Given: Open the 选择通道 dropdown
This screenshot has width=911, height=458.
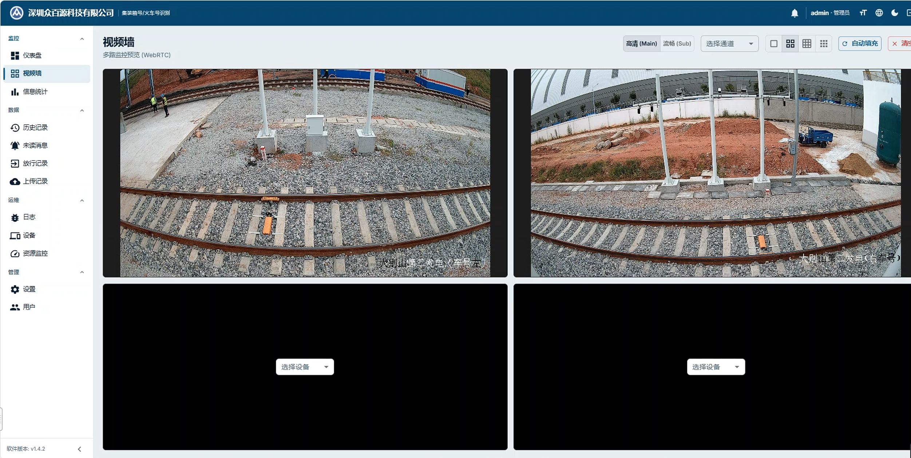Looking at the screenshot, I should [729, 44].
